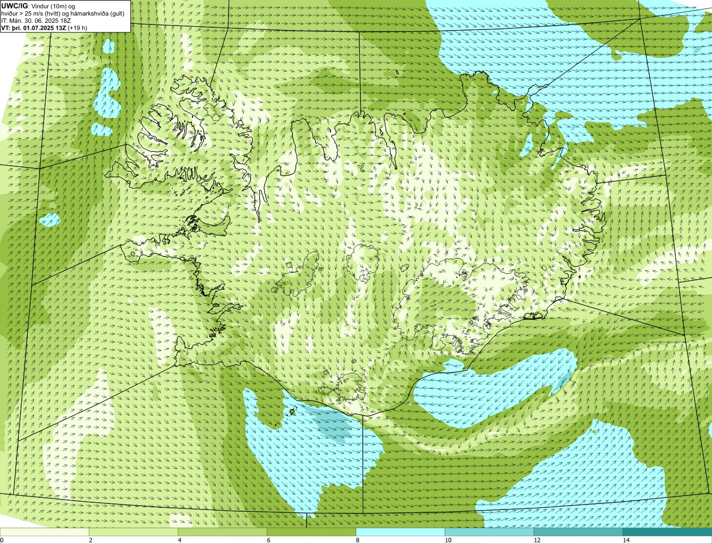
Task: Click the 'hviður > 25 m/s (hvítt)' legend line
Action: point(63,13)
